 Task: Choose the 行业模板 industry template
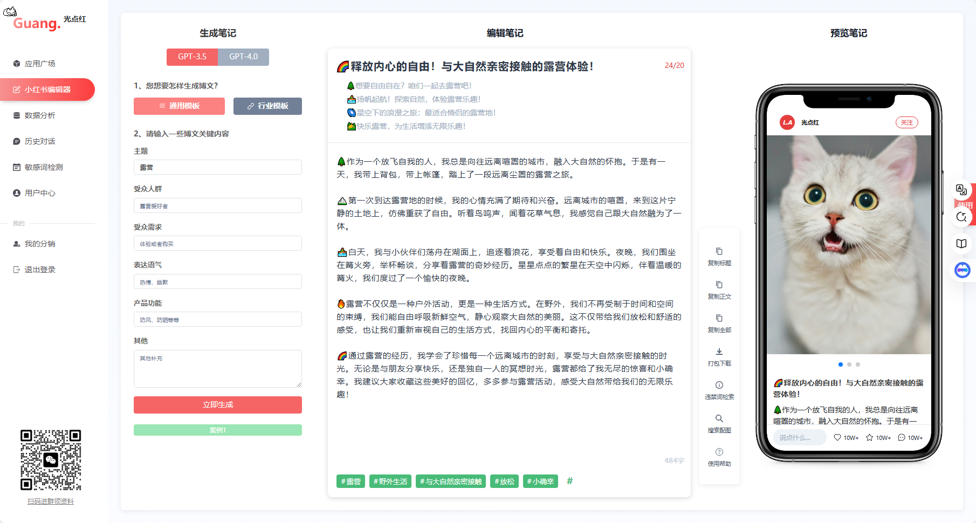pyautogui.click(x=267, y=106)
